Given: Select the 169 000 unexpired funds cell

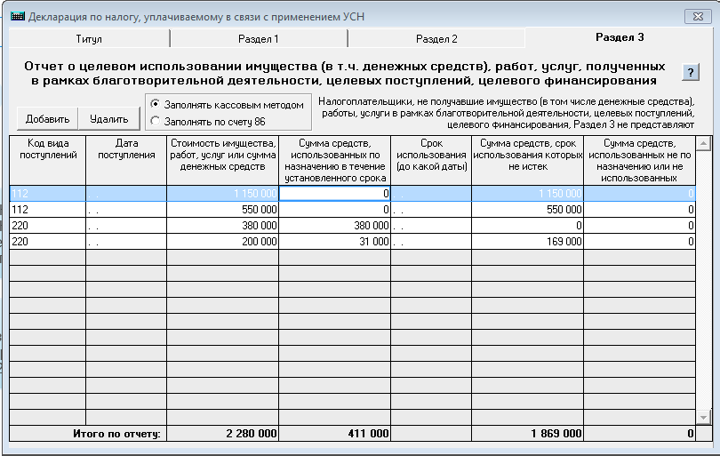Looking at the screenshot, I should click(527, 241).
